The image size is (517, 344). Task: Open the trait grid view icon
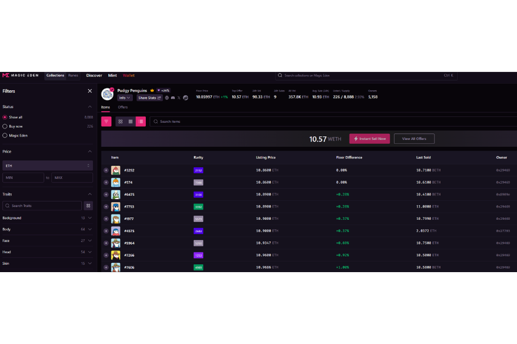point(89,206)
